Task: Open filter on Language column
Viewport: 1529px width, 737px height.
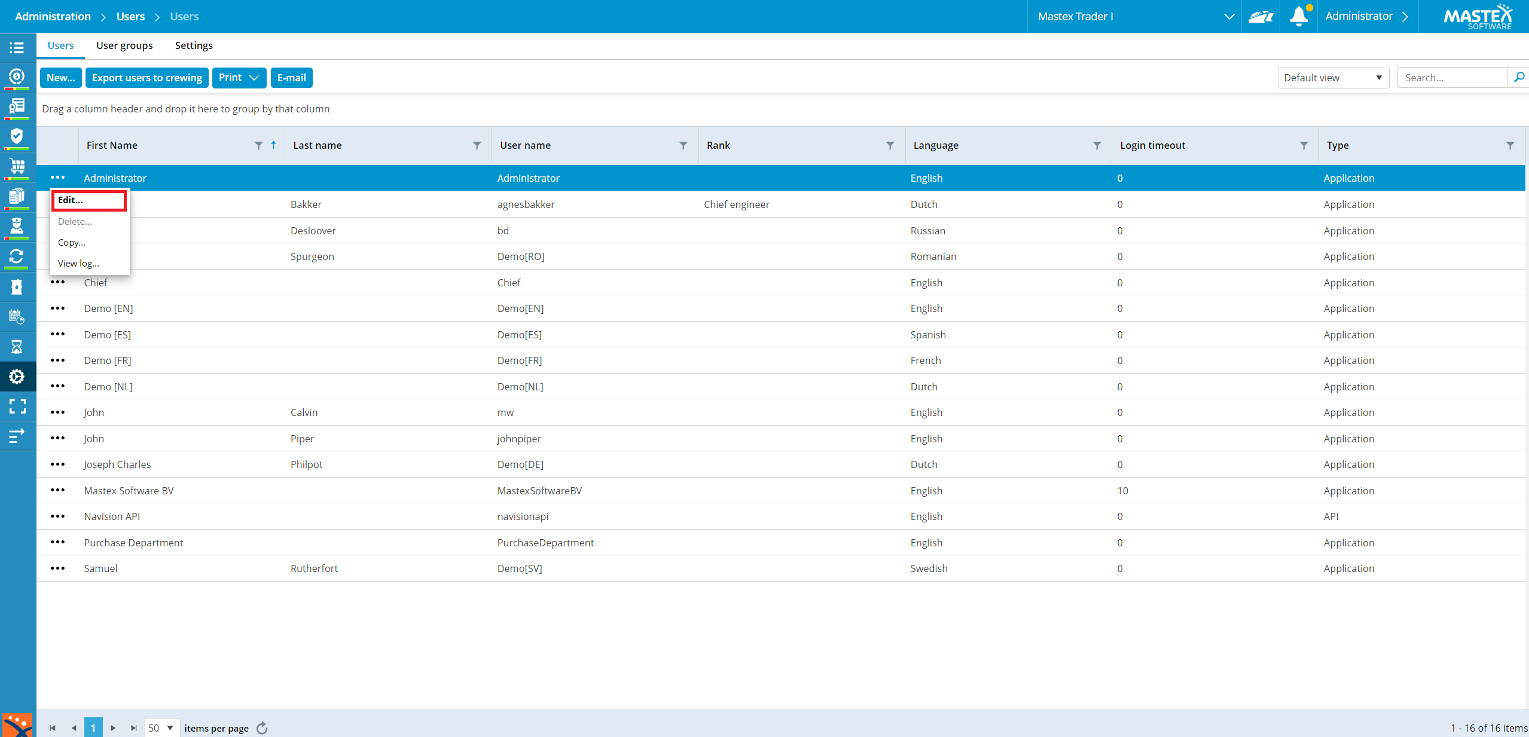Action: pos(1097,145)
